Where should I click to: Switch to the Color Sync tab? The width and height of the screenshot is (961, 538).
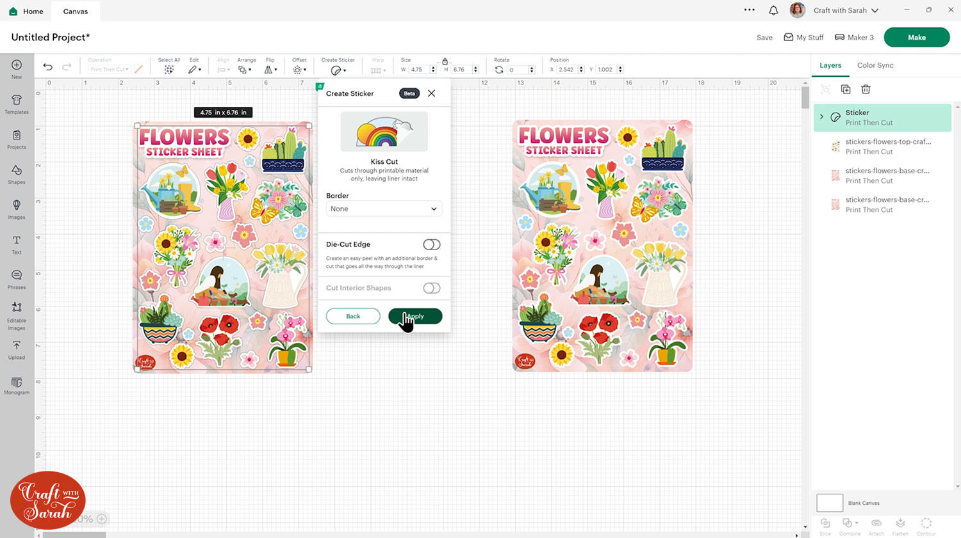(x=875, y=65)
